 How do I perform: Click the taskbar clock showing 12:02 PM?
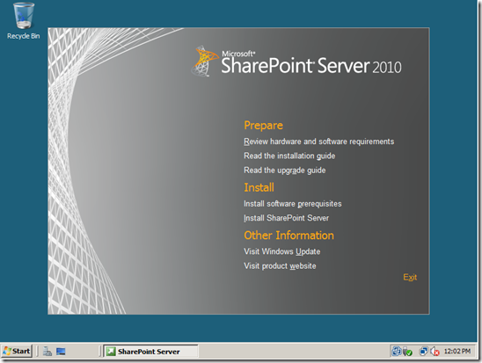(457, 351)
